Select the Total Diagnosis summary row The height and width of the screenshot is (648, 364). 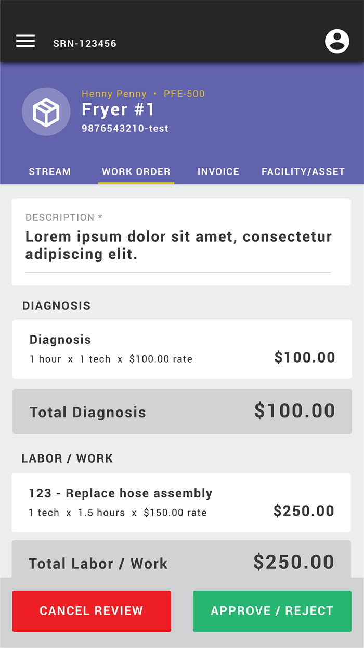pyautogui.click(x=182, y=412)
